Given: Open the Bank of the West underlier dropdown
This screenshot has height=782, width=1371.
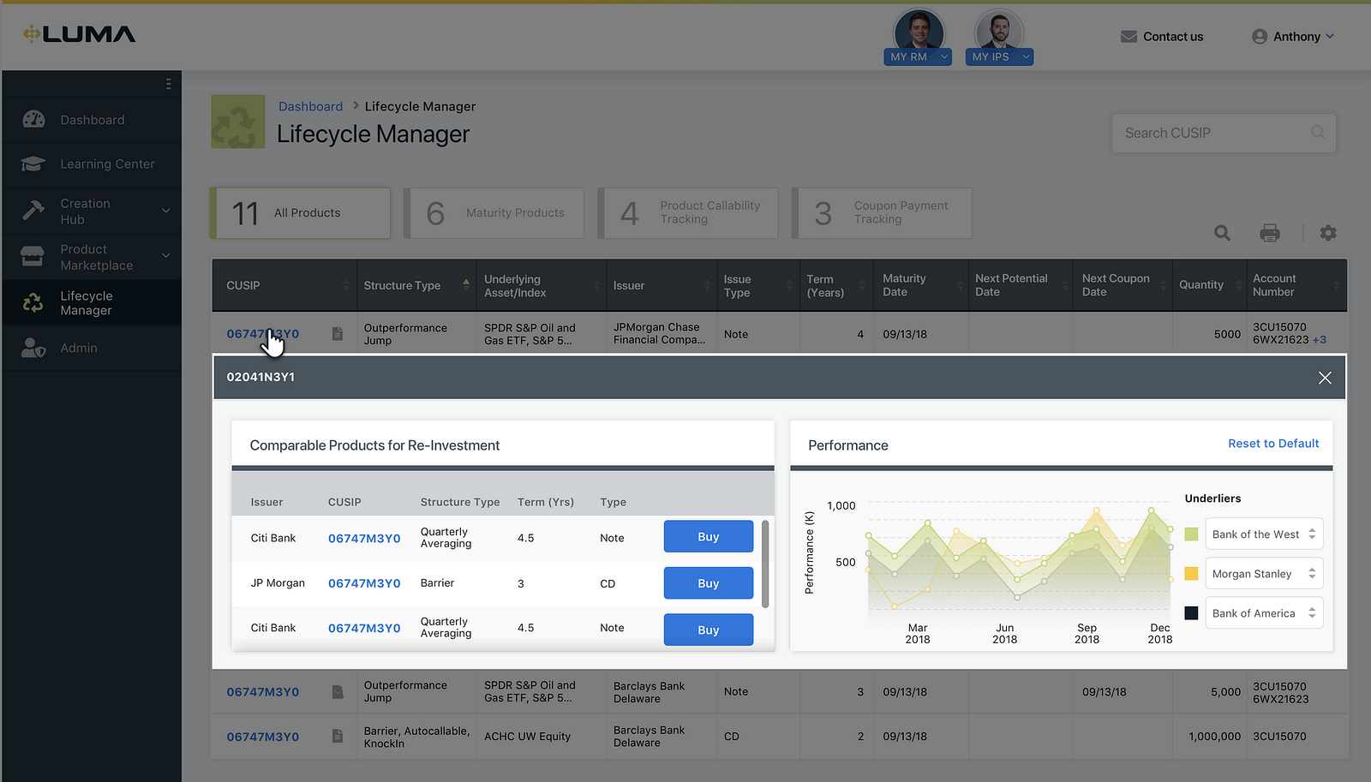Looking at the screenshot, I should tap(1263, 534).
